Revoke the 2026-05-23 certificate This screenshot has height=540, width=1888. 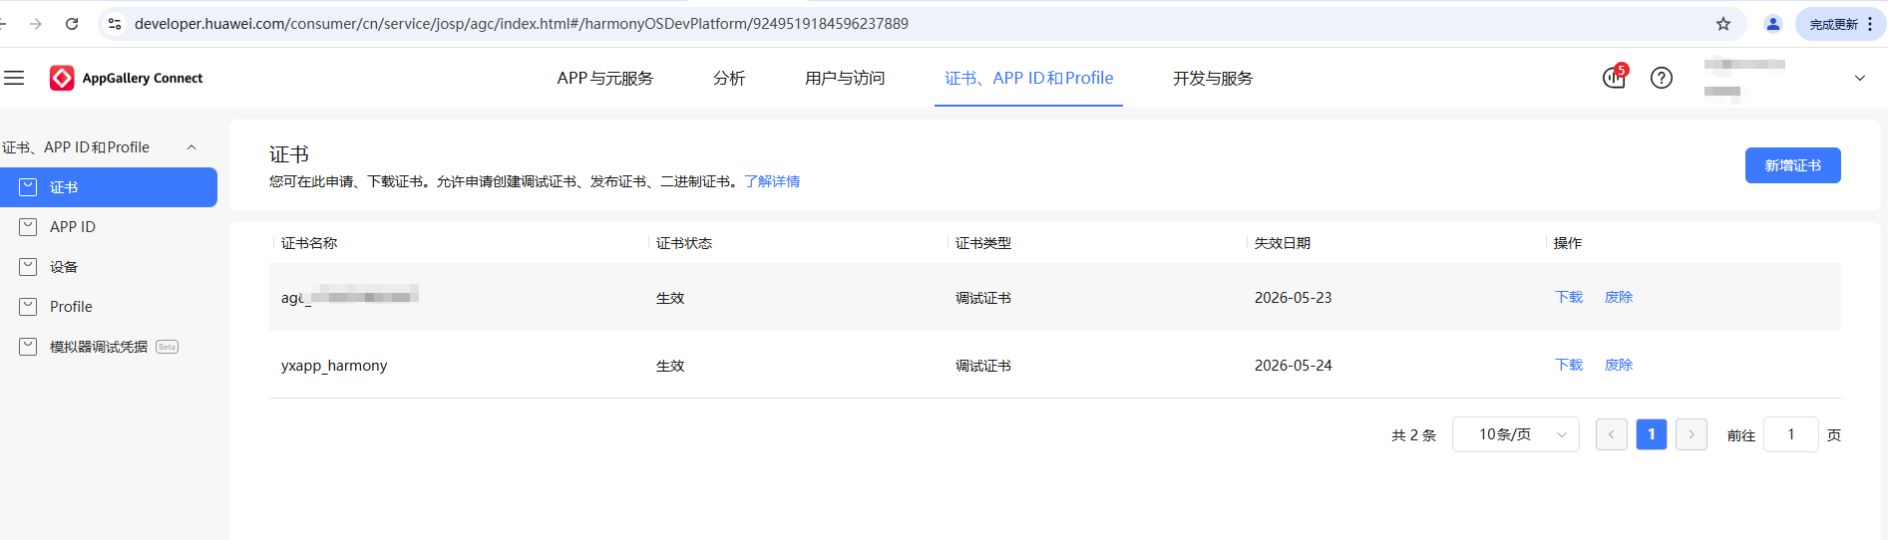[x=1619, y=297]
